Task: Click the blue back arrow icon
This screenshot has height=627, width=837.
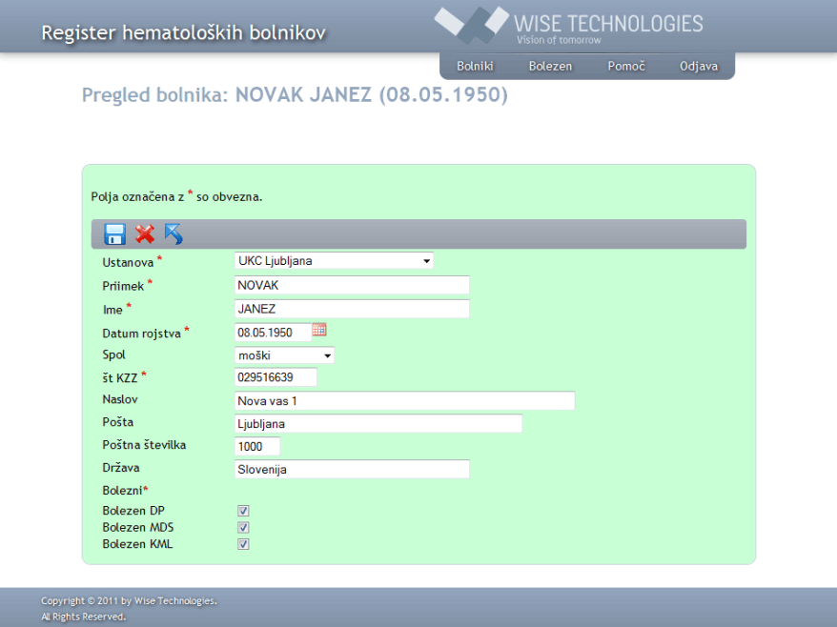Action: tap(174, 234)
